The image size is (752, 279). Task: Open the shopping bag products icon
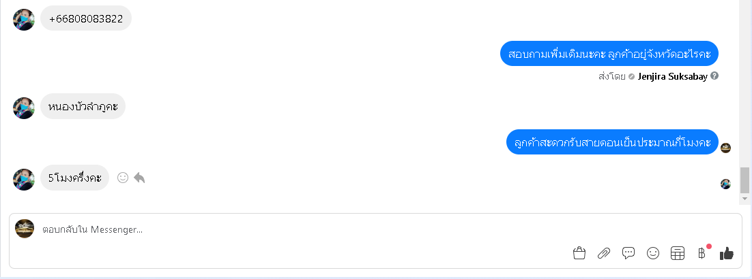579,253
